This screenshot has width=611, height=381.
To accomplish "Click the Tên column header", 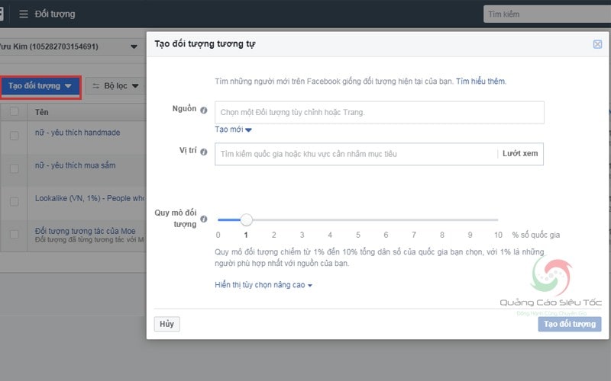I will (42, 112).
